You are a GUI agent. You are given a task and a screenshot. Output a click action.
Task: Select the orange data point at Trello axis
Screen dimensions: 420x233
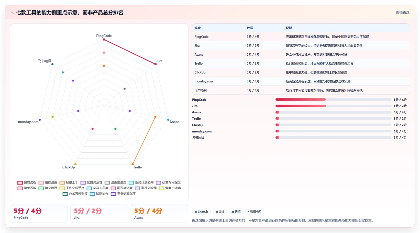pos(132,164)
